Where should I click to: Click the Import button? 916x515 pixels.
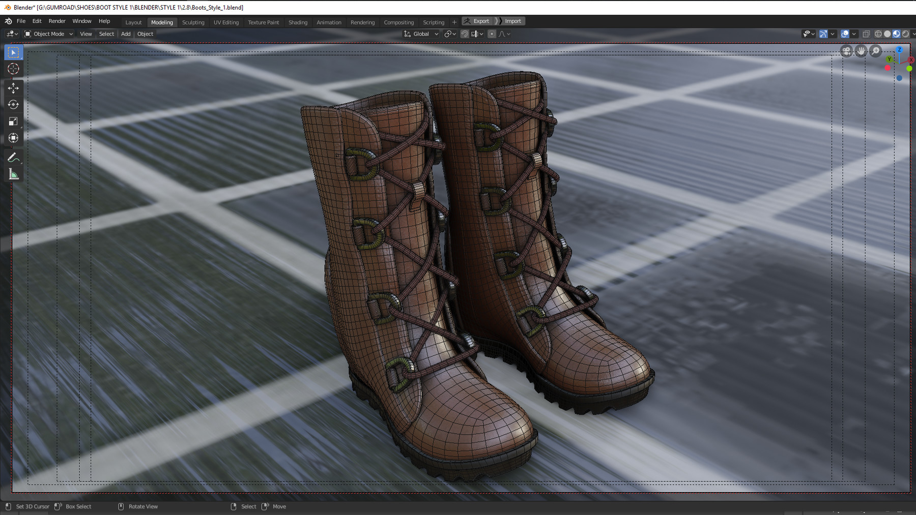(x=509, y=21)
